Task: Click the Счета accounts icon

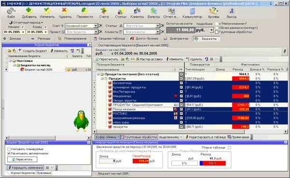Action: tap(104, 11)
